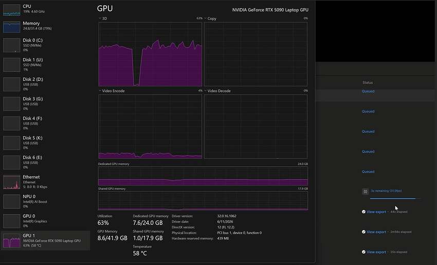Click the 3D utilization graph
The height and width of the screenshot is (265, 437).
[150, 54]
